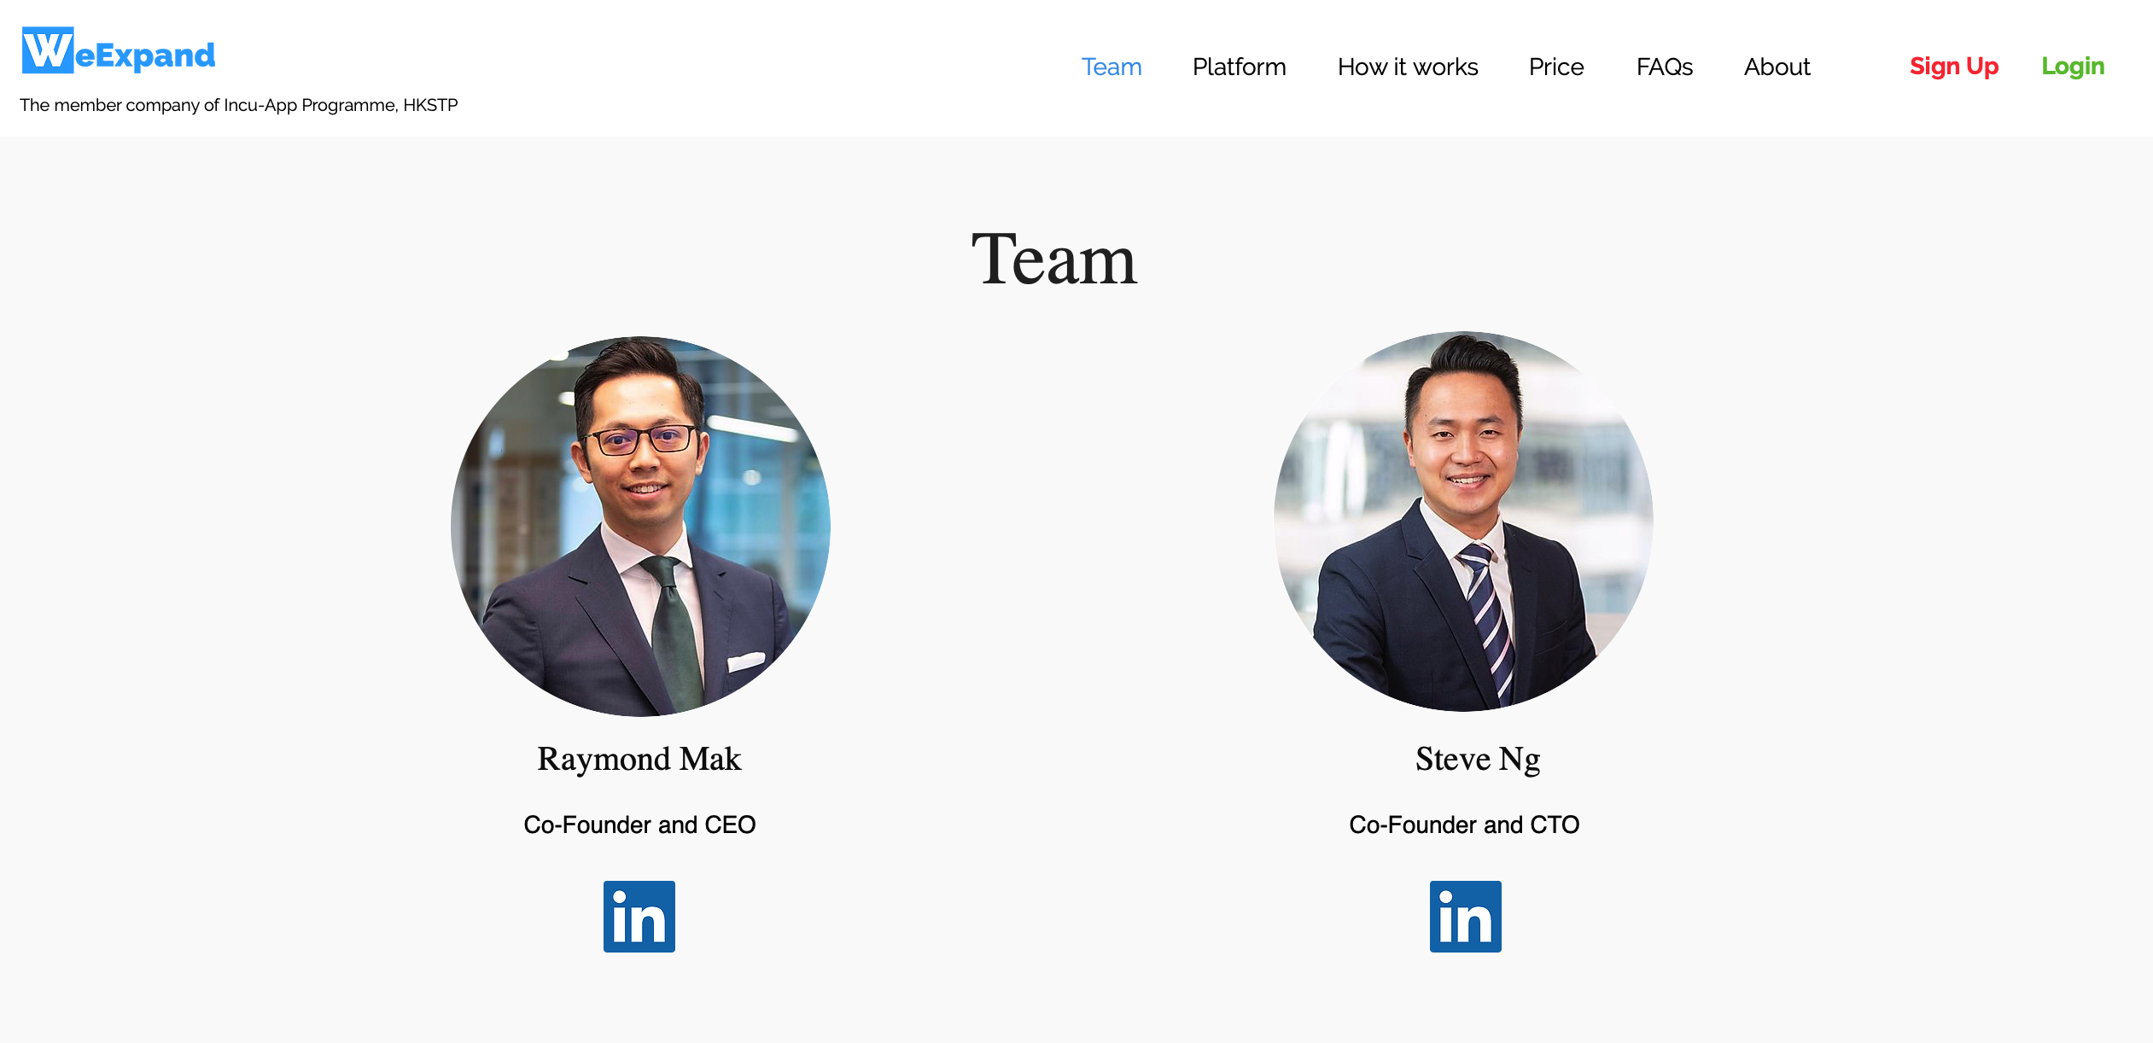Click Steve Ng's profile photo
This screenshot has height=1043, width=2153.
click(x=1463, y=521)
